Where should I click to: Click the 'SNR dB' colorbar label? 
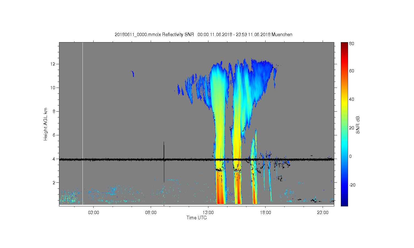click(358, 125)
